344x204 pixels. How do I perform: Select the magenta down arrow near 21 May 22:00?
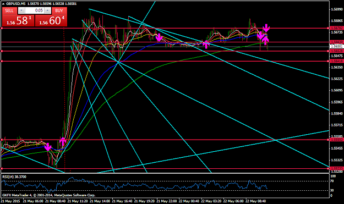point(159,38)
